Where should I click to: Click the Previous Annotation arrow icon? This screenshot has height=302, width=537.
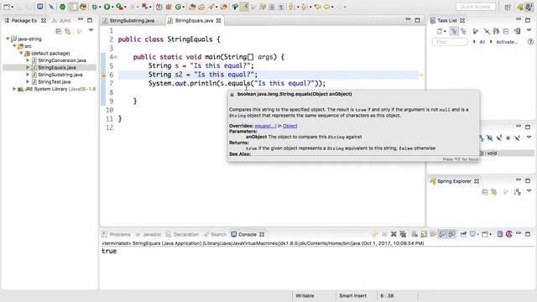click(304, 7)
